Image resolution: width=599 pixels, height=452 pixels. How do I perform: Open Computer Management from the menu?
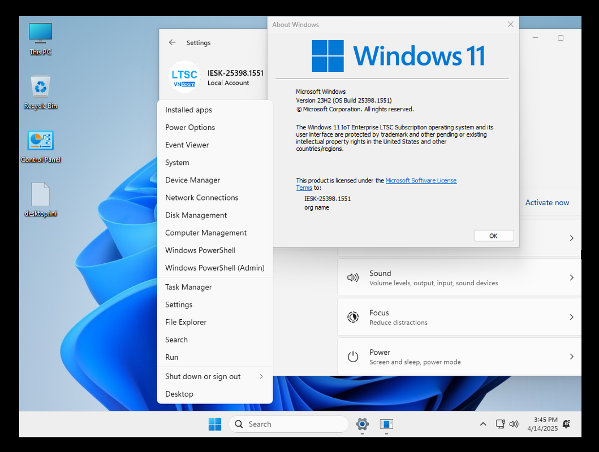pos(215,233)
